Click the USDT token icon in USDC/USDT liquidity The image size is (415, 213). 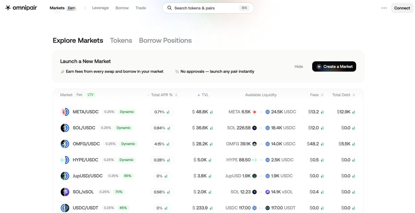pos(268,208)
